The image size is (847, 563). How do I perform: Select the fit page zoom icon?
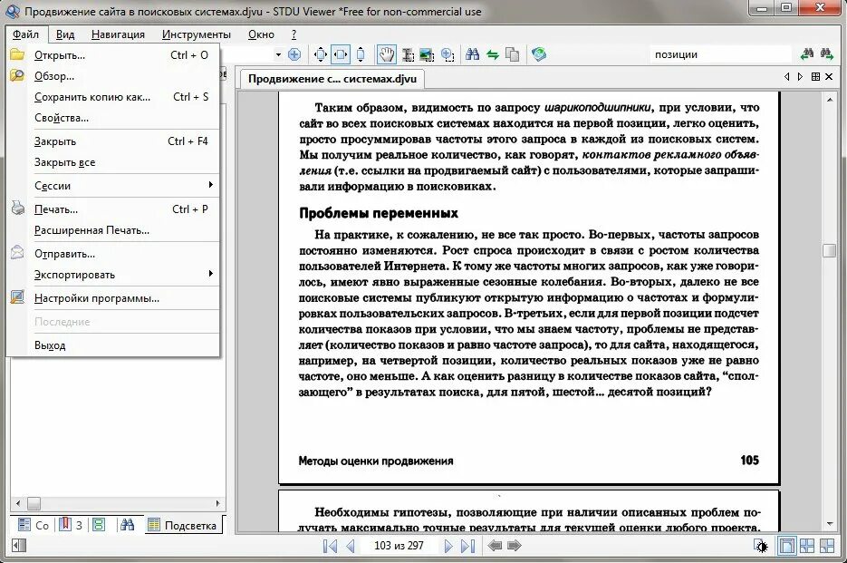(321, 54)
